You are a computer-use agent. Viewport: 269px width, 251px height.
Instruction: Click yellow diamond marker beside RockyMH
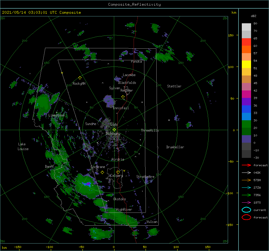click(80, 78)
